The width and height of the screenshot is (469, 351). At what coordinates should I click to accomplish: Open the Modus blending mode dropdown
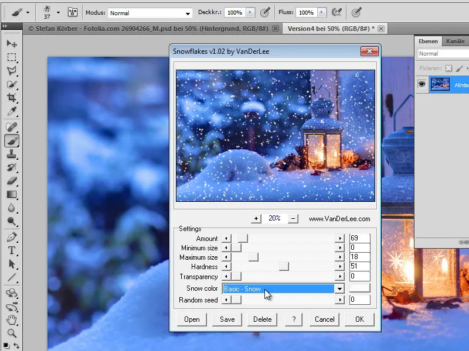(188, 13)
